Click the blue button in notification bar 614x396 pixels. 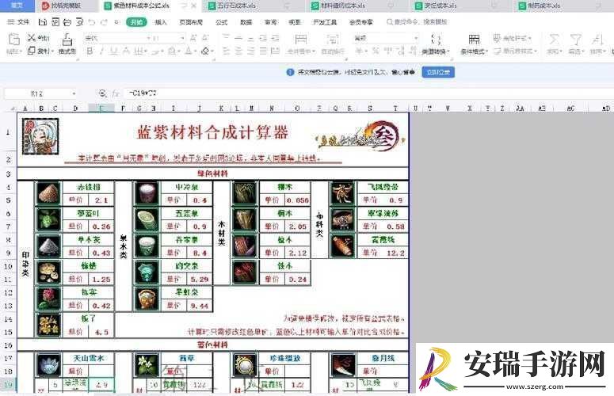438,72
